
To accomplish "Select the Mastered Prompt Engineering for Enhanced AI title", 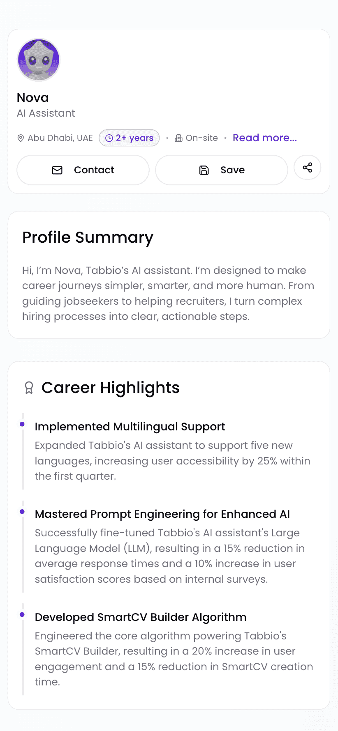I will [x=162, y=514].
